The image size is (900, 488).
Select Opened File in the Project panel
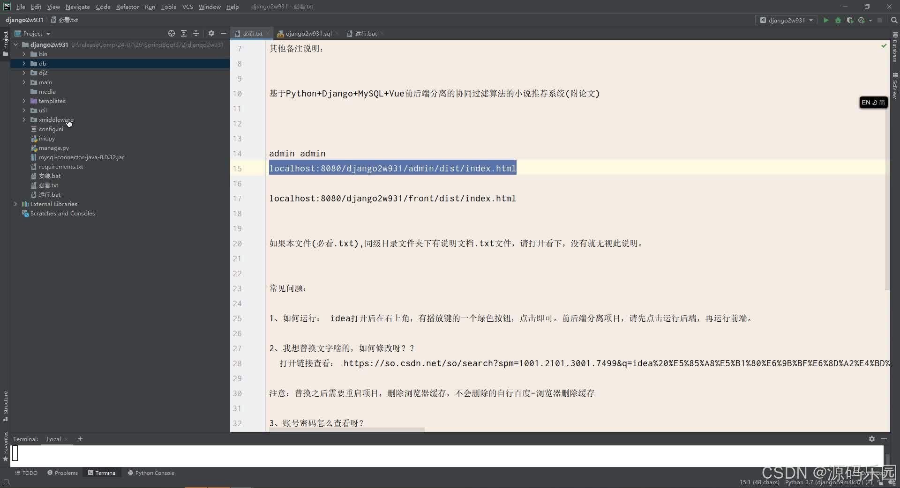[172, 33]
